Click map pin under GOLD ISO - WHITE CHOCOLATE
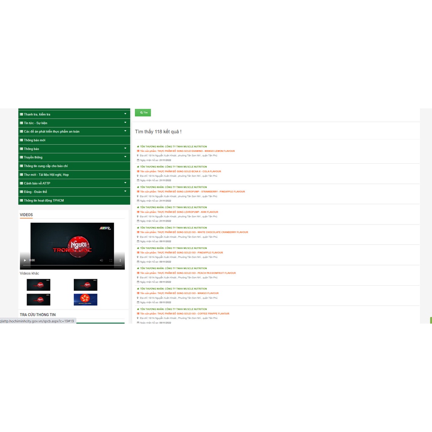 click(138, 237)
